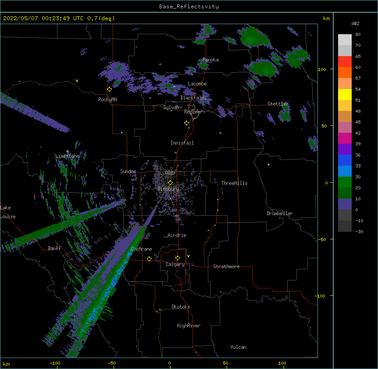Select the yellow diamond marker above Calgary label
This screenshot has height=369, width=378.
tap(178, 258)
